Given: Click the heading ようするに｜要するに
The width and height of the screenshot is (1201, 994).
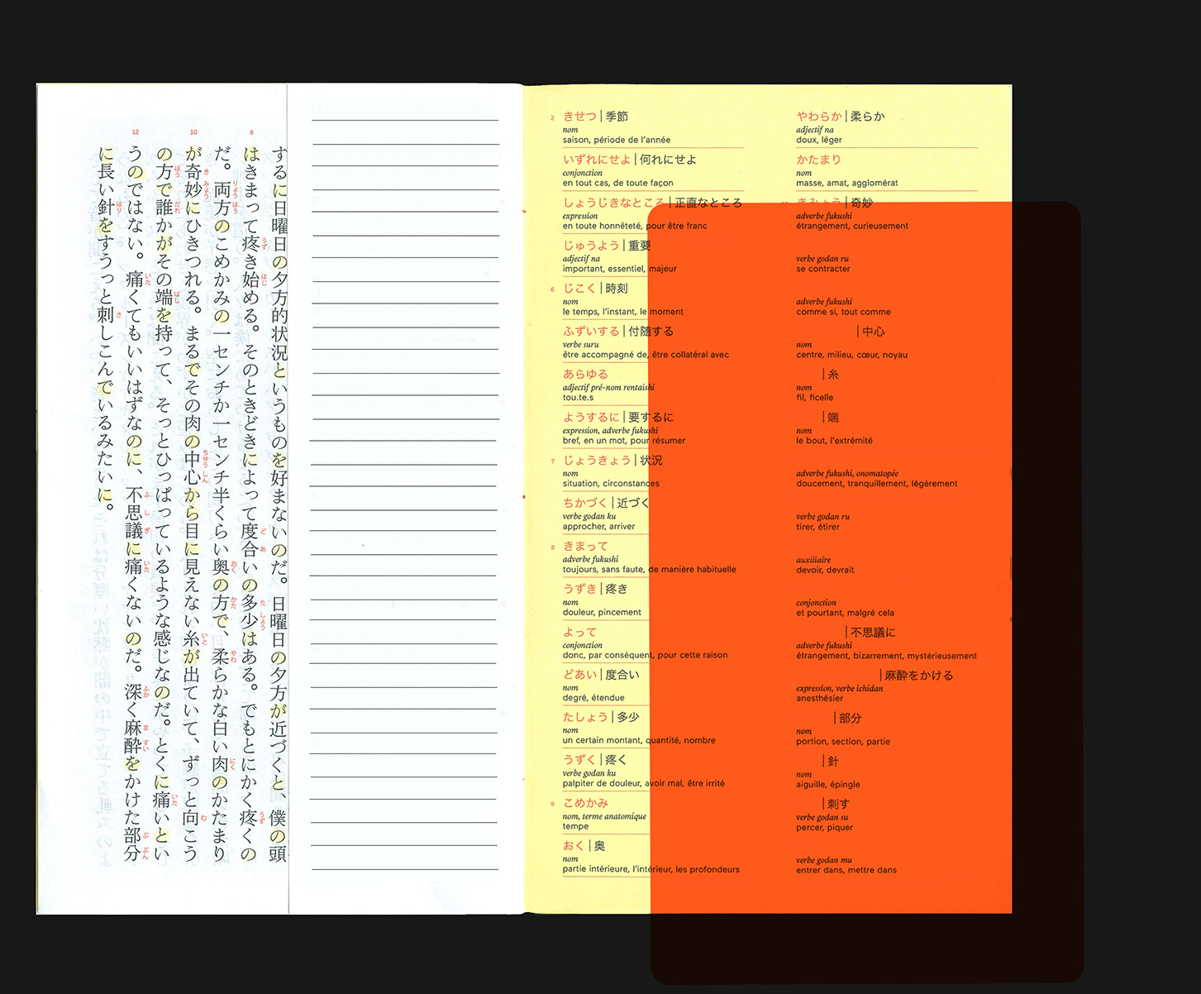Looking at the screenshot, I should (618, 418).
